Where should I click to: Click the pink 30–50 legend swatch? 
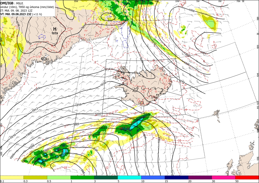(x=224, y=177)
